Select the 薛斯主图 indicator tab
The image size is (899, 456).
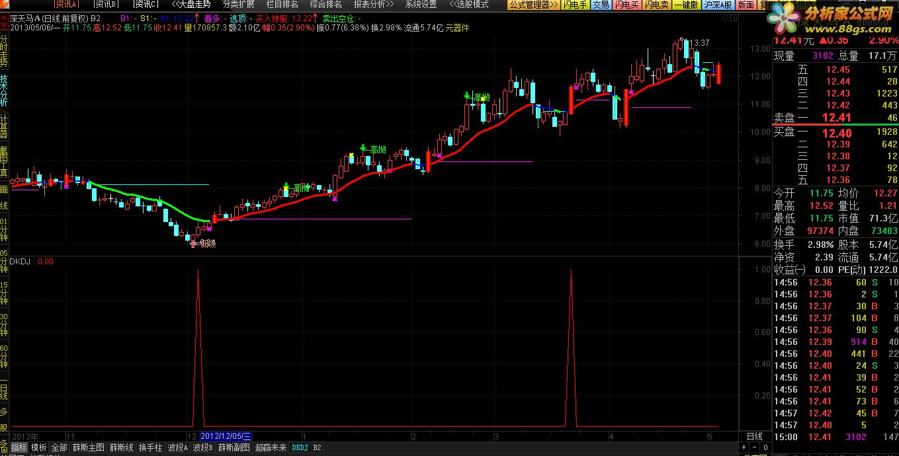pos(89,447)
